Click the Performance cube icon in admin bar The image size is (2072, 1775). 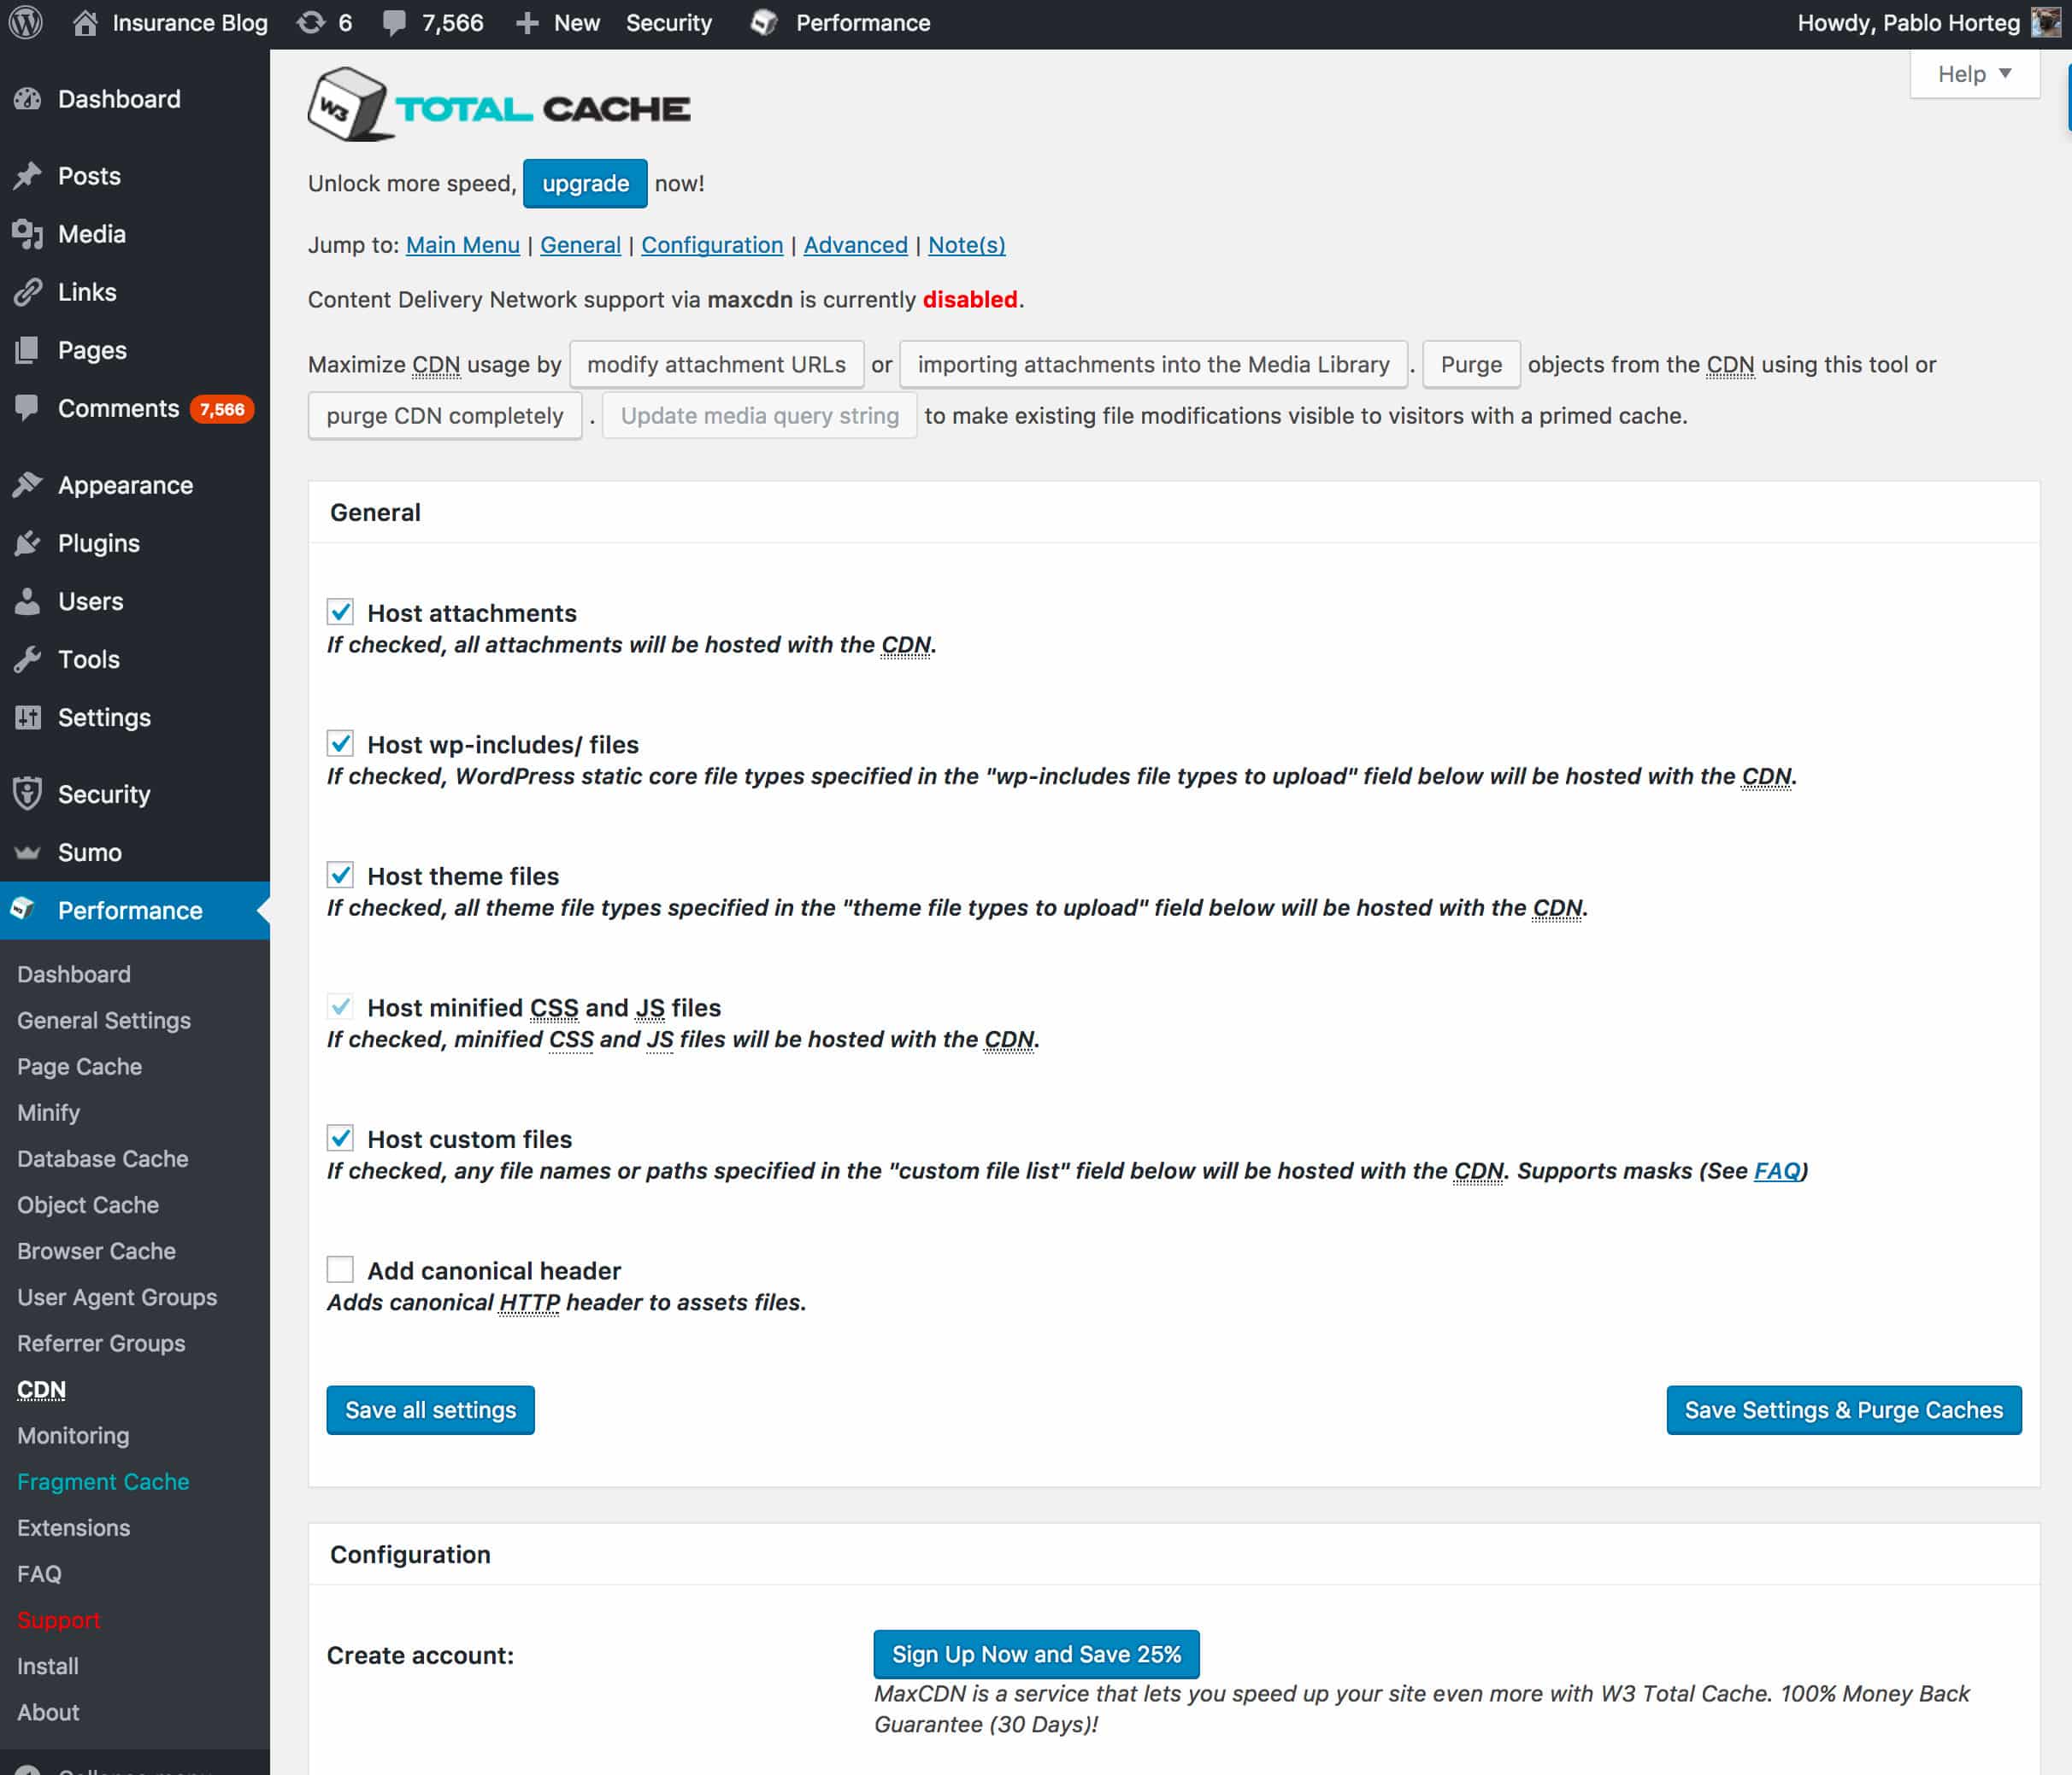pos(764,22)
